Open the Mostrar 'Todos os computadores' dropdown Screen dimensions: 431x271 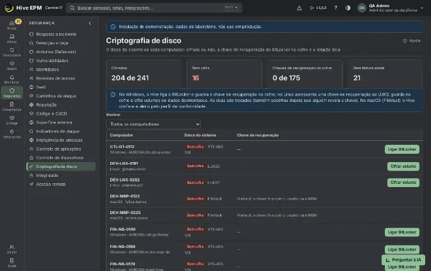(x=153, y=124)
